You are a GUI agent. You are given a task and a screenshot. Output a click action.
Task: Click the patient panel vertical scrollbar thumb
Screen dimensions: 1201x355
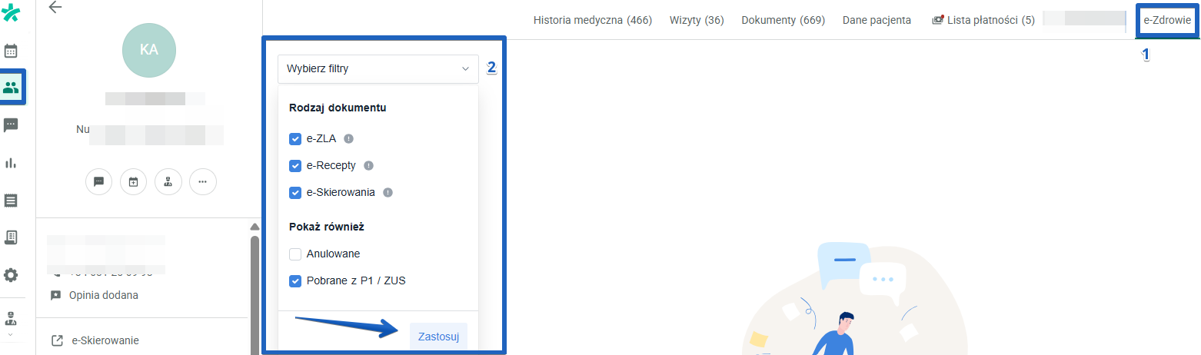tap(255, 295)
